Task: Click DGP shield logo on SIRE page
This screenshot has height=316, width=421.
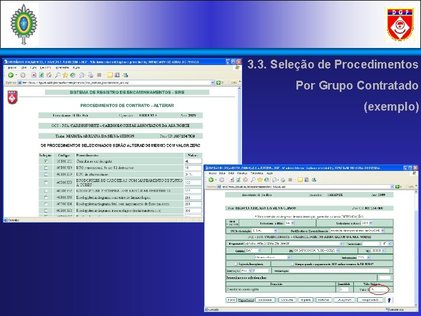Action: point(12,97)
